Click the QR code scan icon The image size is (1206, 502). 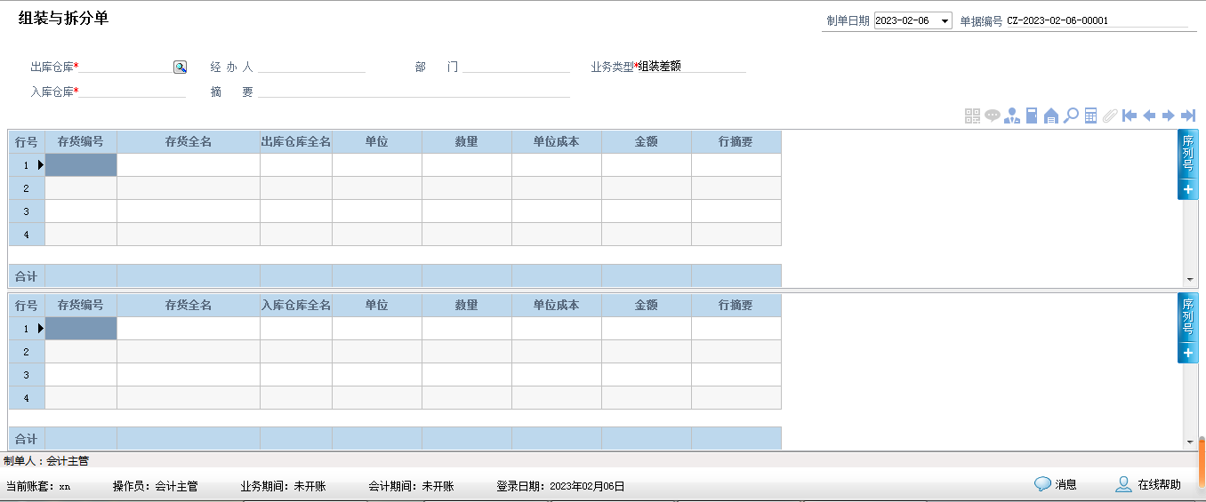[x=972, y=116]
